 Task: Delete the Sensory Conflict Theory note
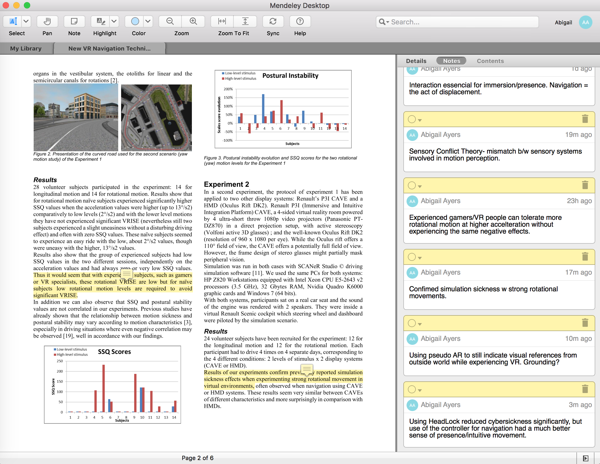point(585,119)
